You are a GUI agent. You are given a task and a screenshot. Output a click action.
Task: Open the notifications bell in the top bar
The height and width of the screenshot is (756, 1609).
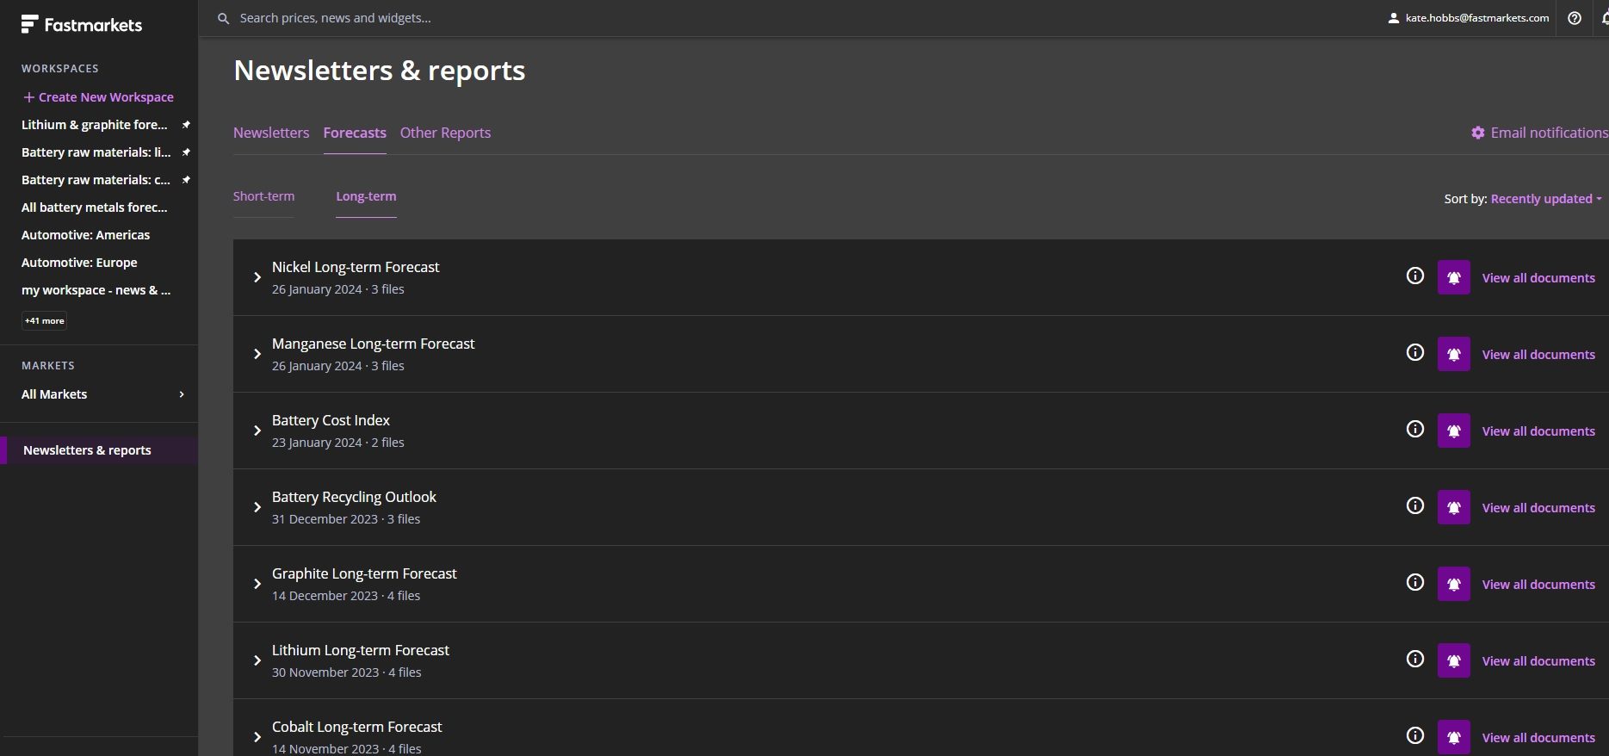(x=1605, y=18)
